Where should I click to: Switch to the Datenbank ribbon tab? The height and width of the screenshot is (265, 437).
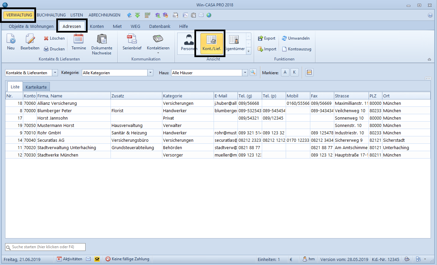[160, 26]
